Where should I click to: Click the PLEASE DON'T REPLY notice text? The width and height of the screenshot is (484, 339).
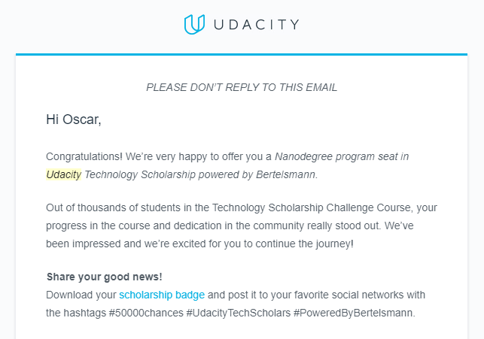241,87
